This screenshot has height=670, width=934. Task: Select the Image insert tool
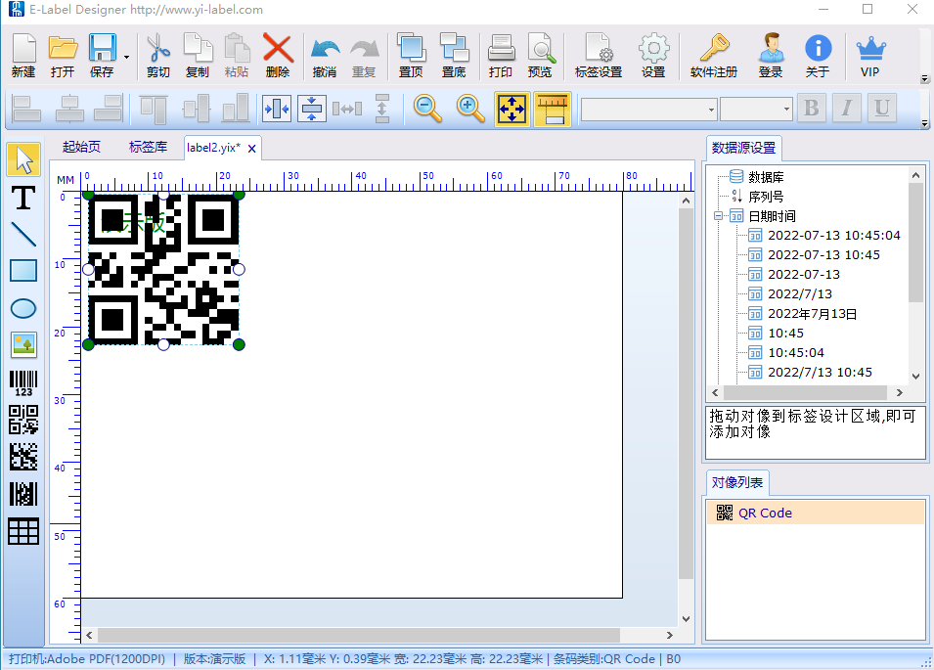(23, 345)
